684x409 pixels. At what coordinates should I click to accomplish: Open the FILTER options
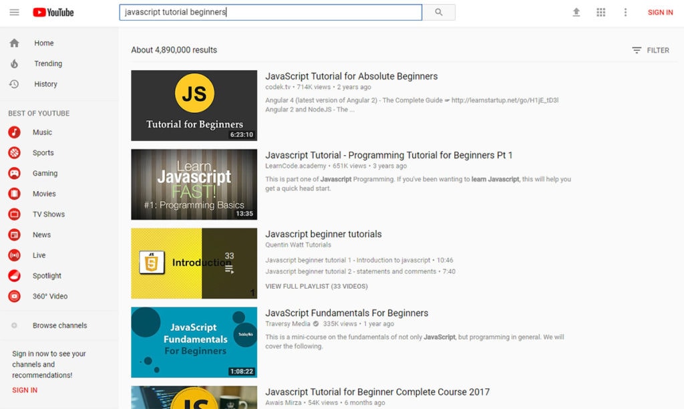[x=650, y=50]
